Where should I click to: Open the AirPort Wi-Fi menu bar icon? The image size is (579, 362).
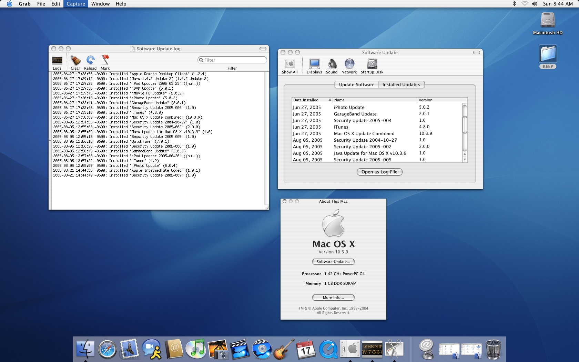tap(525, 4)
